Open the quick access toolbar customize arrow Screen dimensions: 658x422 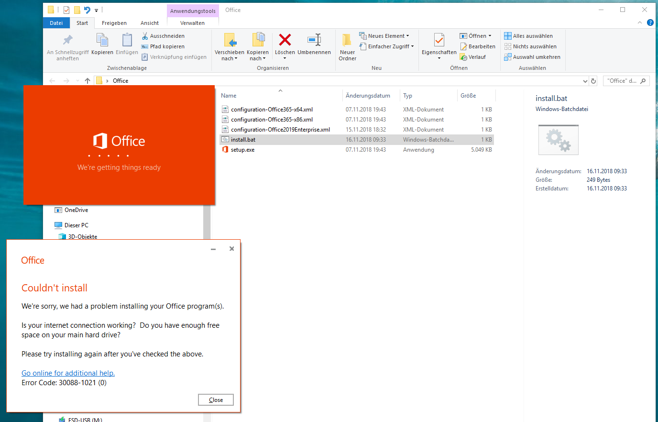(96, 10)
